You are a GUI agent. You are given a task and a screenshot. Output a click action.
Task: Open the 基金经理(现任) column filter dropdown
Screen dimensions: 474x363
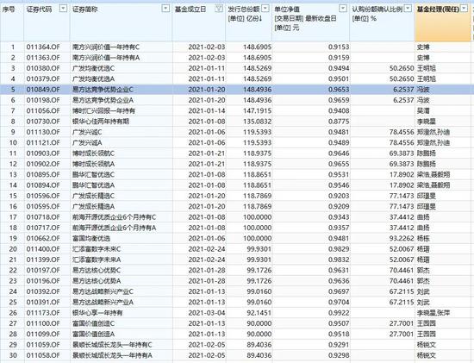pyautogui.click(x=464, y=9)
